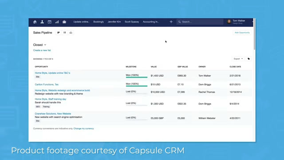Switch to kanban board view icon

pos(59,32)
